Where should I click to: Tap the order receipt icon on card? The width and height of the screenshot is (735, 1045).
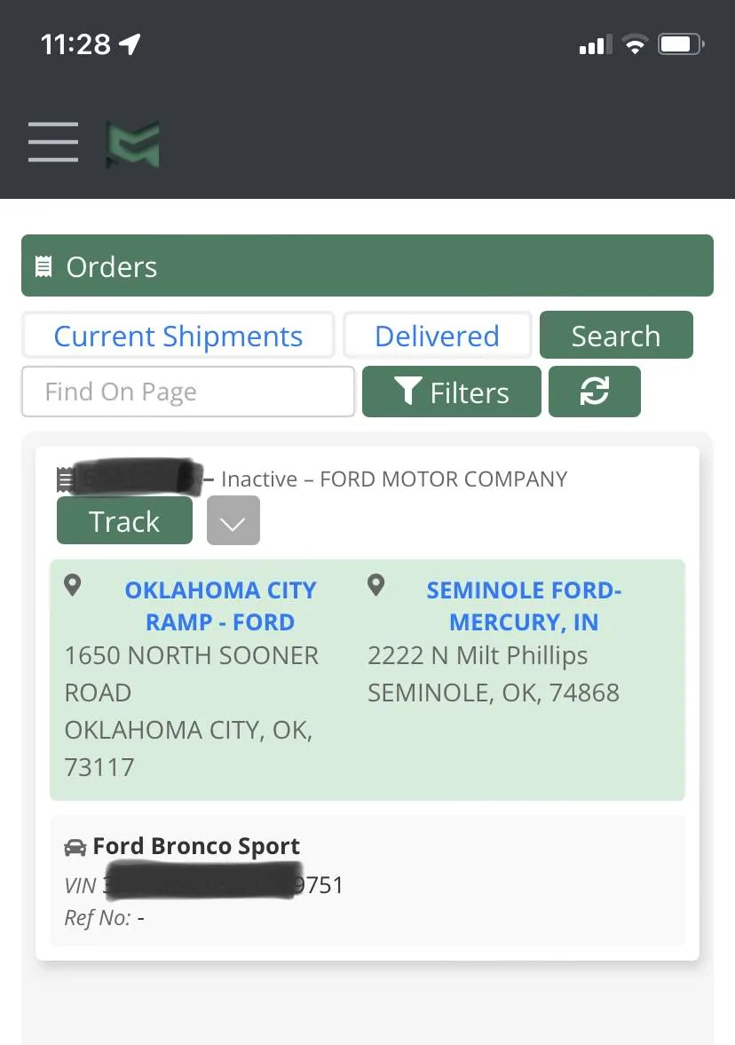65,479
